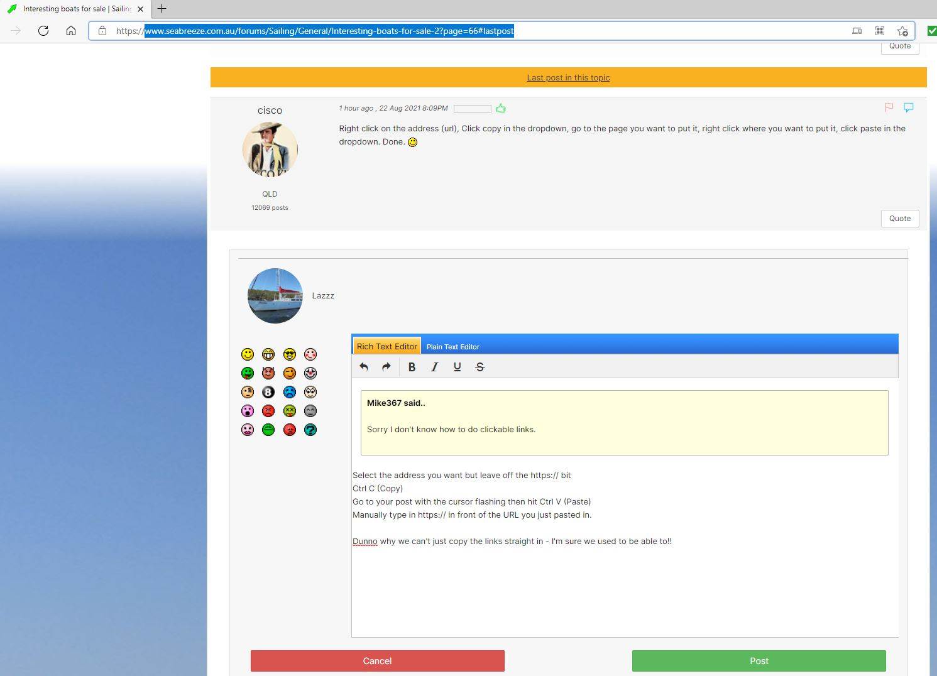Open the 'Last post in this topic' link
The image size is (937, 676).
568,77
